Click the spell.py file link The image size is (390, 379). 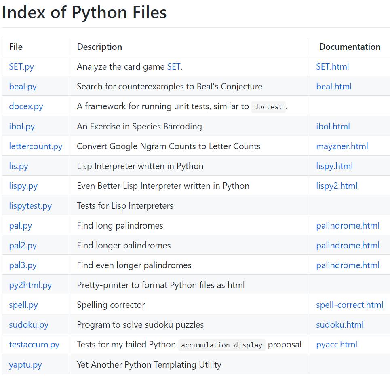click(23, 305)
